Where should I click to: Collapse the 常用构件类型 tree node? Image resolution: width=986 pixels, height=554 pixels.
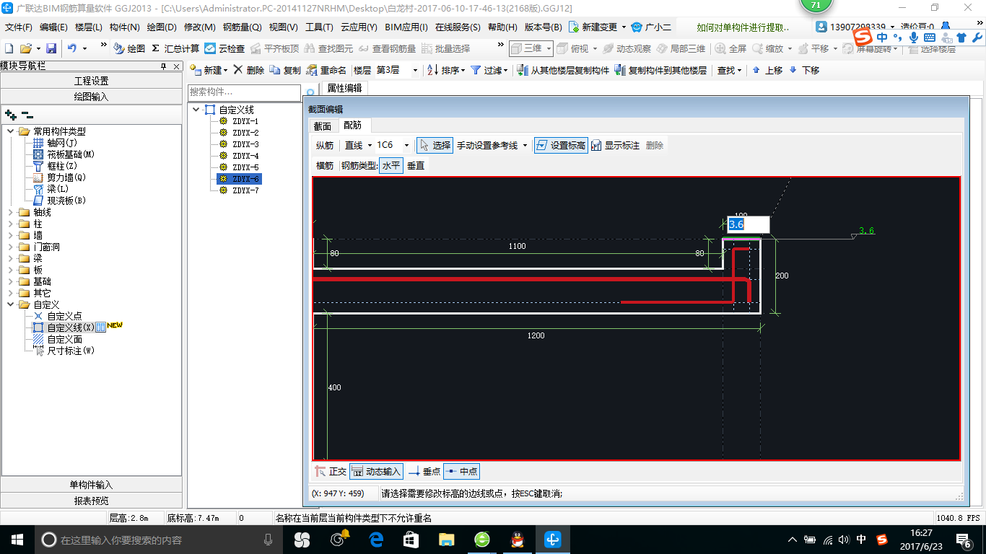11,131
